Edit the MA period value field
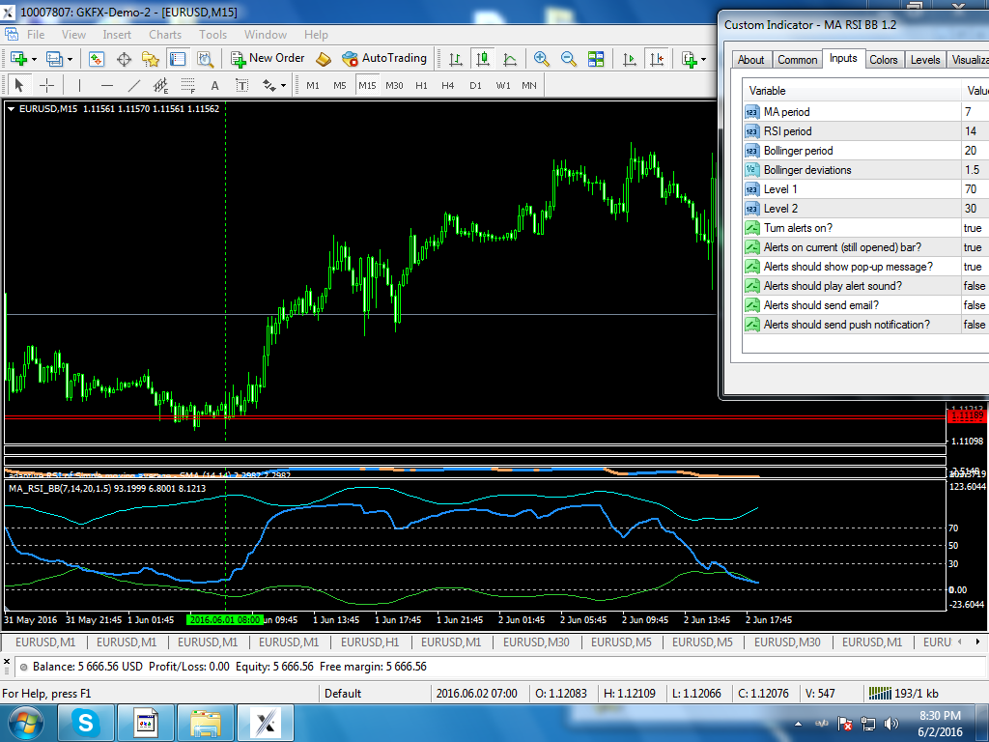Image resolution: width=989 pixels, height=742 pixels. click(x=975, y=112)
